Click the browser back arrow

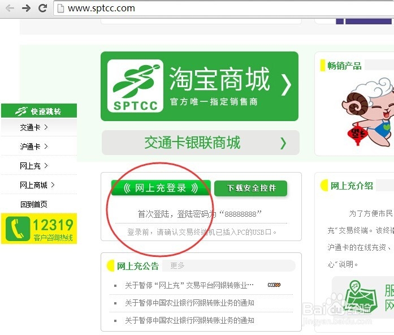[10, 8]
